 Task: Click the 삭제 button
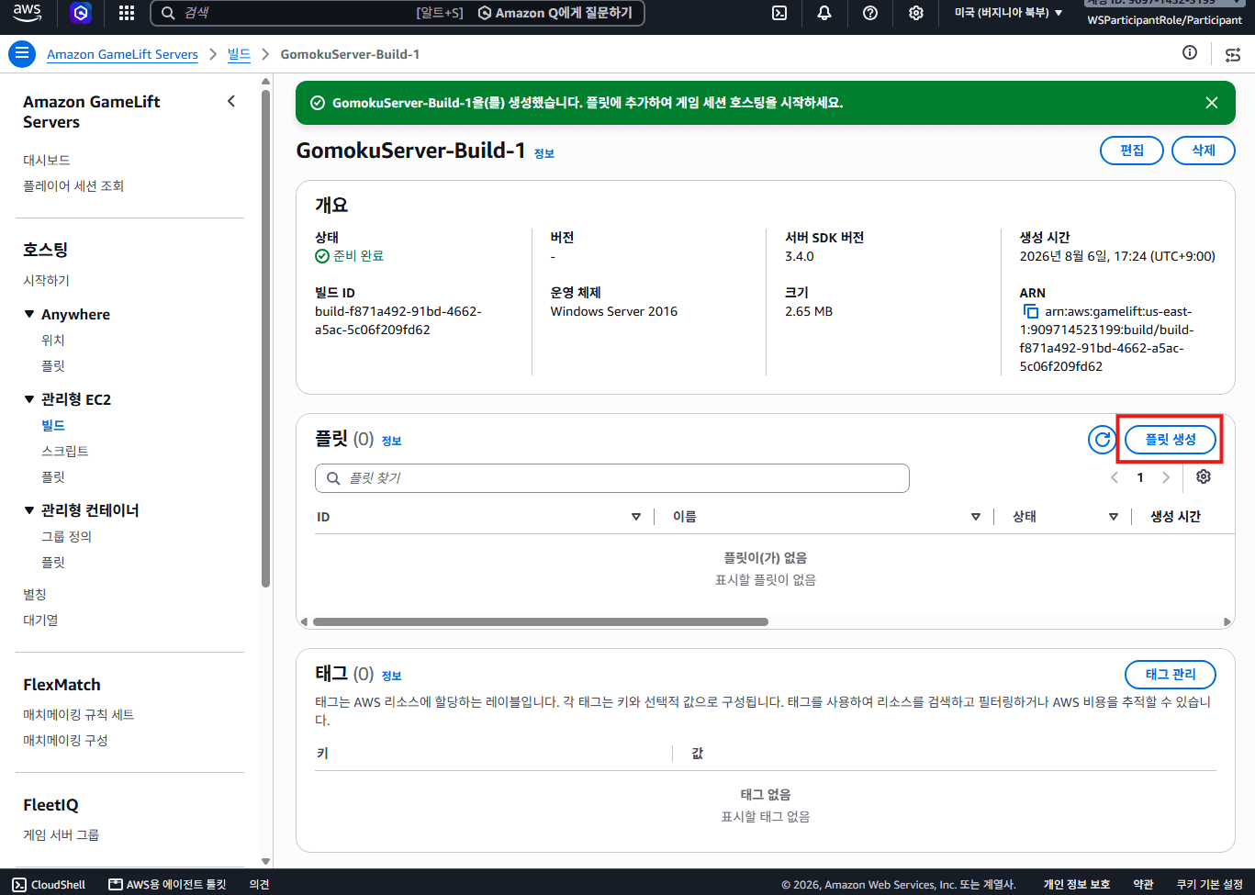(1204, 151)
